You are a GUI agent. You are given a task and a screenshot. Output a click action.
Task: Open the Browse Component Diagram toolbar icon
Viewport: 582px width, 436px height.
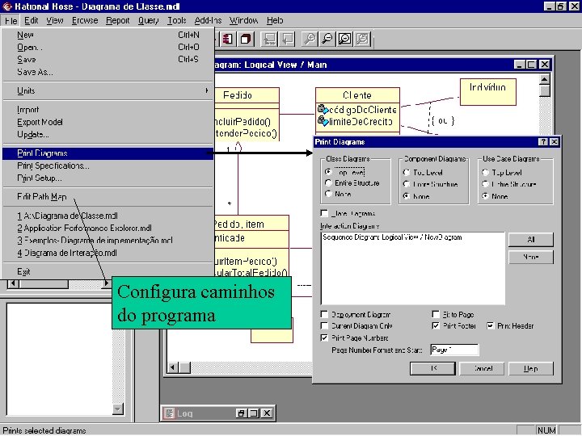pos(227,39)
